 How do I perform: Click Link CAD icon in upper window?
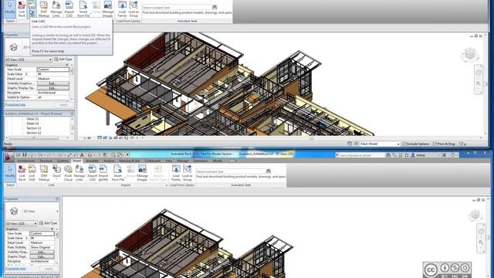32,8
